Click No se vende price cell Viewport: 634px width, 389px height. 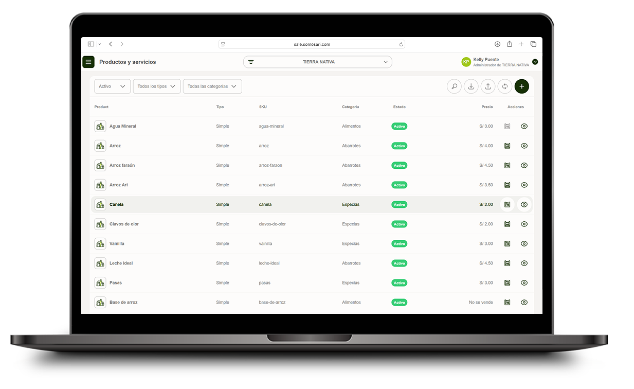(x=481, y=302)
